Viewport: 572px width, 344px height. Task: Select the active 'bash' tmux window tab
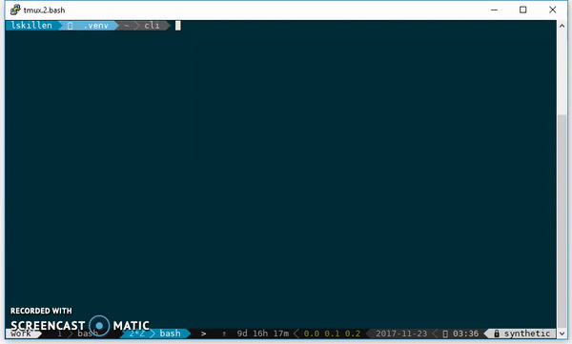(170, 334)
